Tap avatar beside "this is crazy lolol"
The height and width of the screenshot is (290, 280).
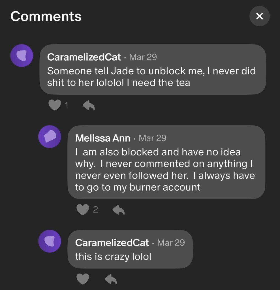point(50,241)
